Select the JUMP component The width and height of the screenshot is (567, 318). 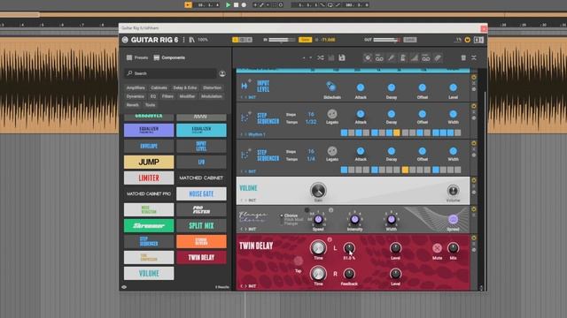pos(149,162)
